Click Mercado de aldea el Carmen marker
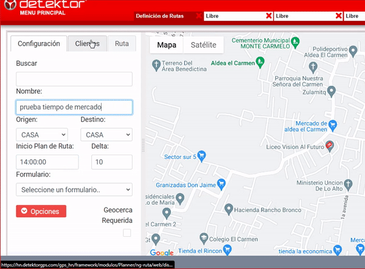The height and width of the screenshot is (269, 365). coord(333,125)
